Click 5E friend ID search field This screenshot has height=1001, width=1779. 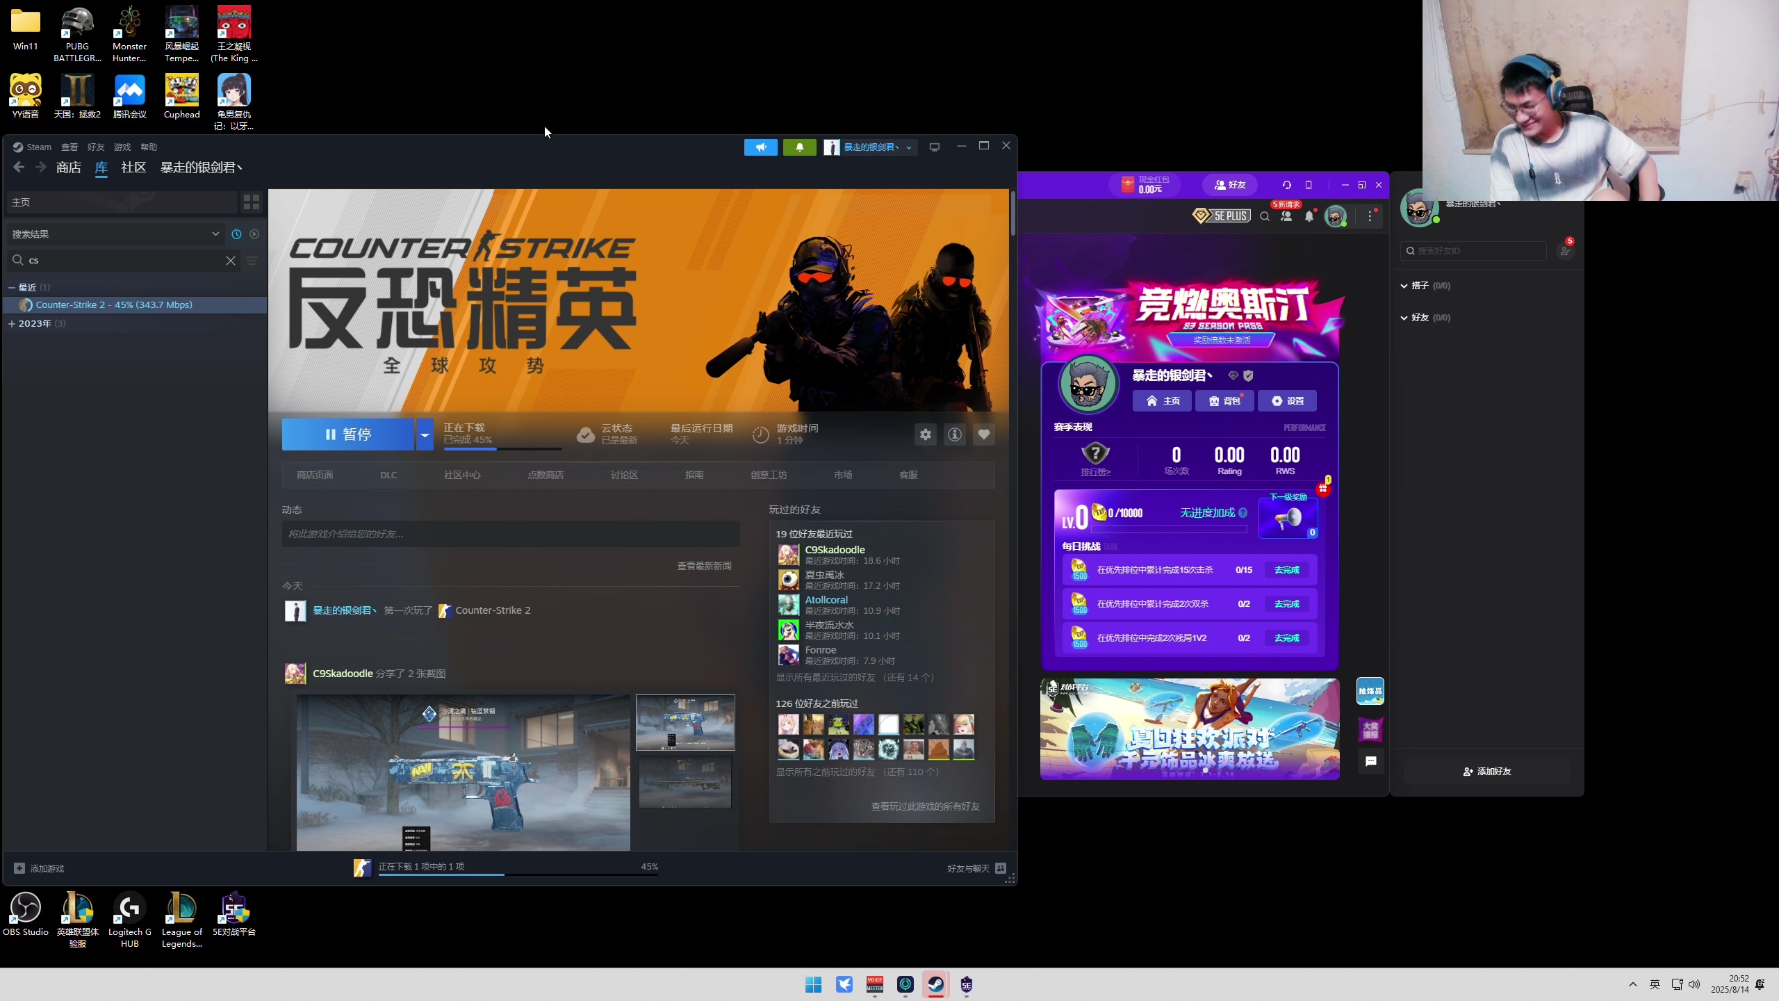coord(1473,251)
